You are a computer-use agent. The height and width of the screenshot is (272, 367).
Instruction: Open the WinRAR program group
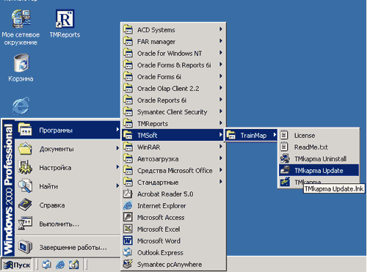click(x=173, y=147)
